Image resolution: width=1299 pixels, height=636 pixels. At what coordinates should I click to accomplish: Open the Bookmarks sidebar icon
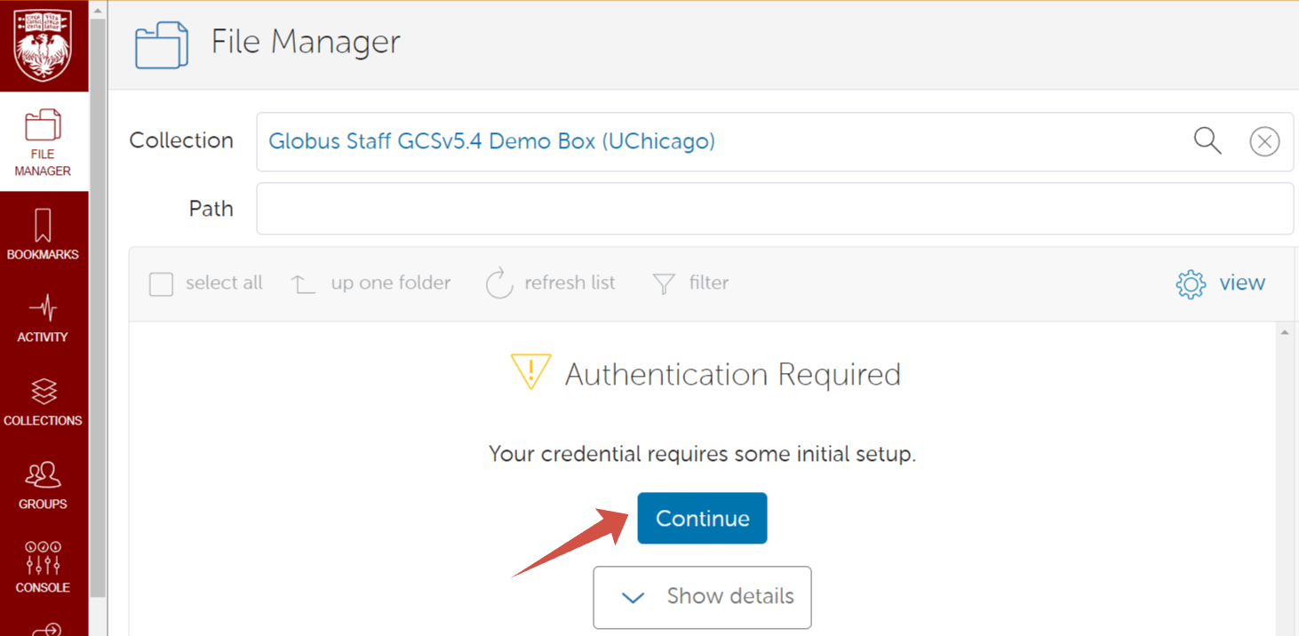[43, 235]
